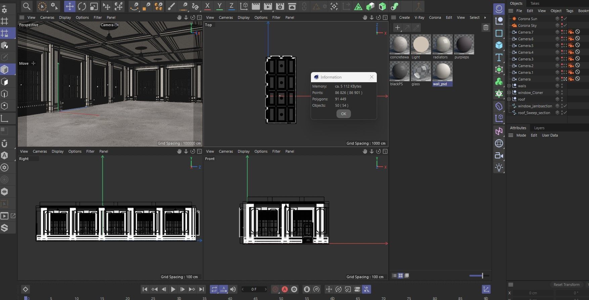The width and height of the screenshot is (589, 300).
Task: Toggle the Z axis lock
Action: (231, 6)
